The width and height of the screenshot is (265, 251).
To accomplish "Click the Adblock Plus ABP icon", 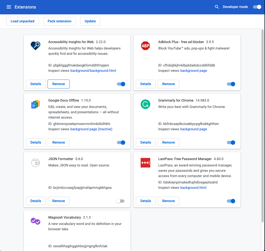I will (x=145, y=46).
